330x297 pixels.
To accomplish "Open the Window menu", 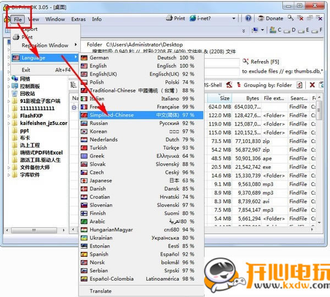I will 55,19.
